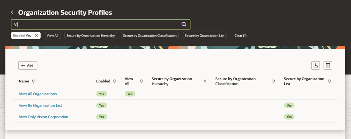
Task: Sort by Secure by Organization List column
Action: pos(330,81)
